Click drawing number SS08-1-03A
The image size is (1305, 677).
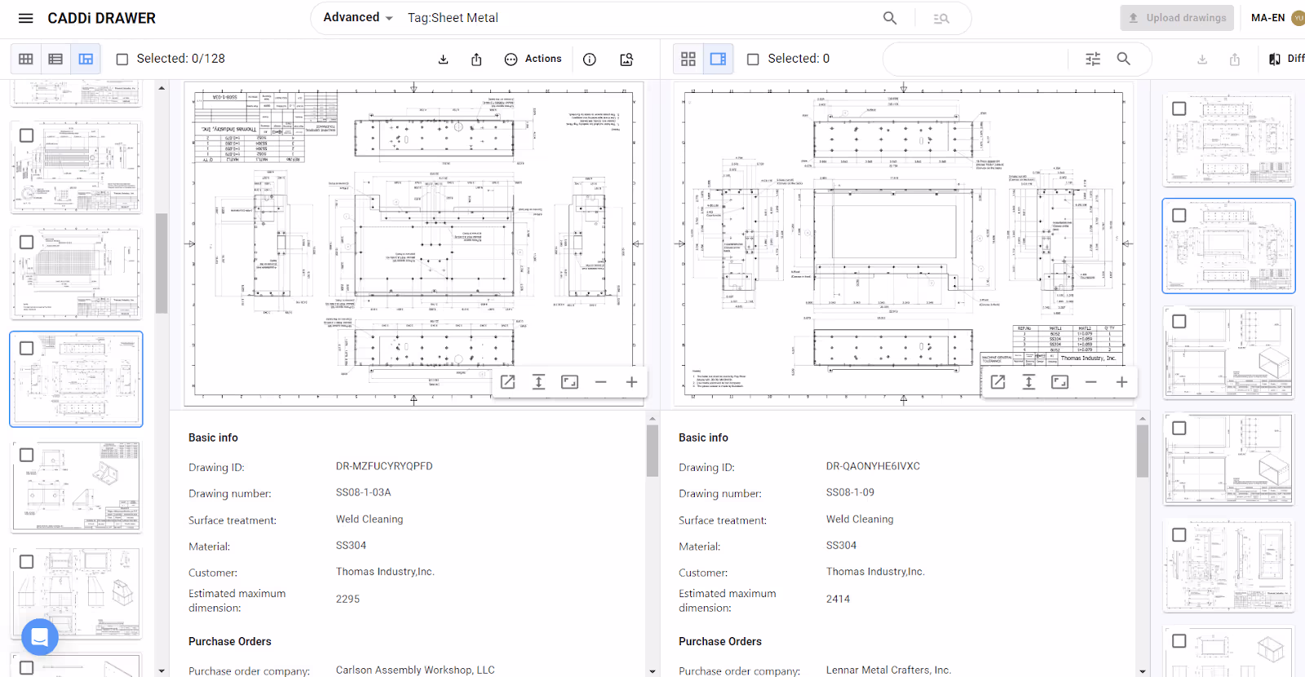363,492
